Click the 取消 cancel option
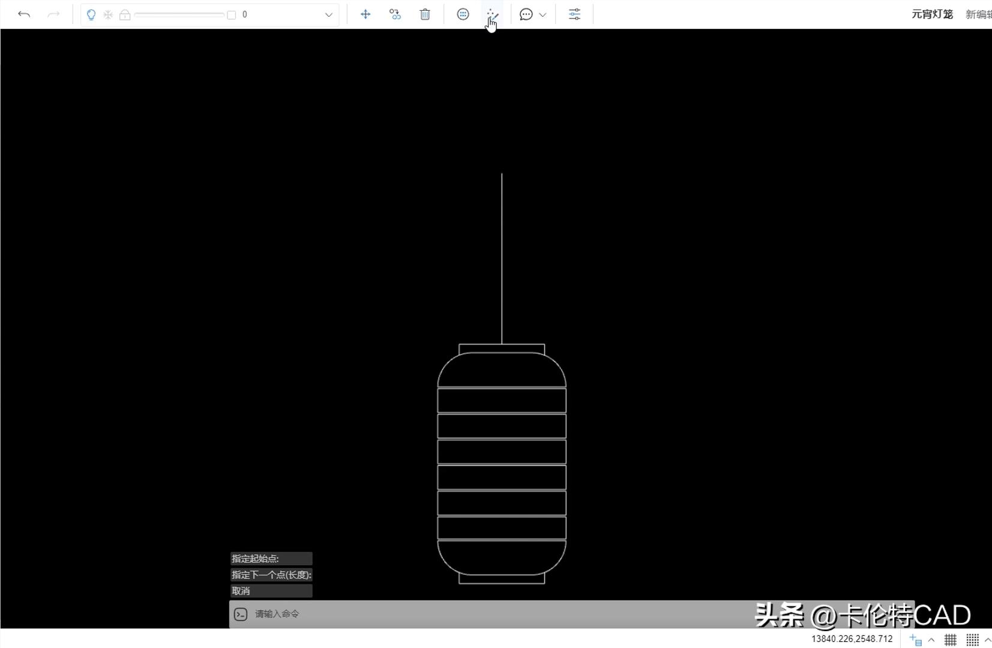This screenshot has width=992, height=648. pyautogui.click(x=271, y=591)
